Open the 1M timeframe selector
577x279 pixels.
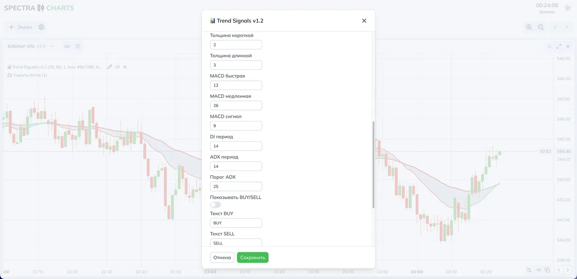[x=66, y=46]
